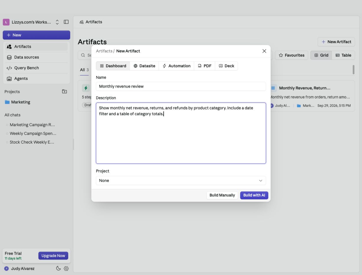The width and height of the screenshot is (362, 275).
Task: Click the Artifacts header breadcrumb
Action: [91, 22]
